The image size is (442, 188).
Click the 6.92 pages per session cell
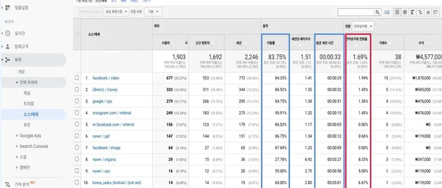(x=308, y=159)
